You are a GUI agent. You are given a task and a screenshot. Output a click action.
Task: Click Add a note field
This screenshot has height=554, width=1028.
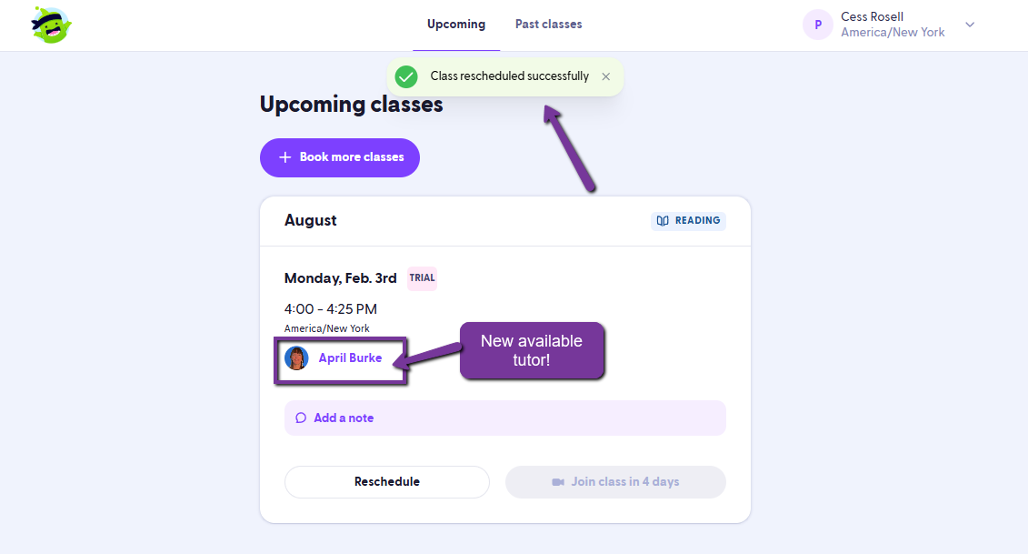coord(504,418)
